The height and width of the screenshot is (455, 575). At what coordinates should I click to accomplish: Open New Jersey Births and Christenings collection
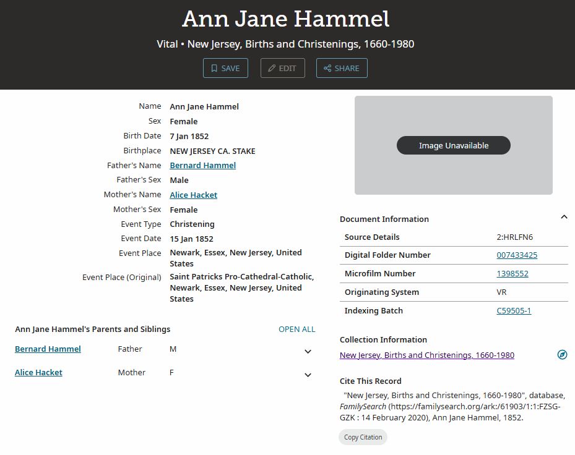(426, 355)
